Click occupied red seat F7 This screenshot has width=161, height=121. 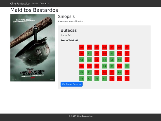pos(127,79)
